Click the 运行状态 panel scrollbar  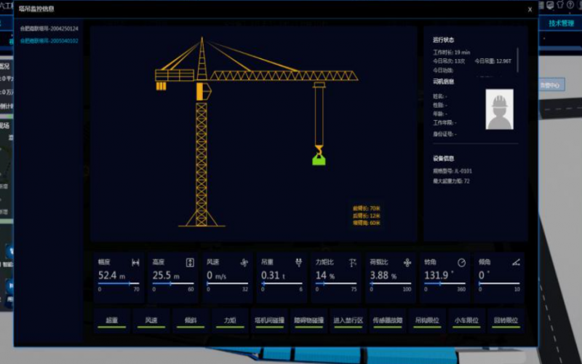point(518,59)
